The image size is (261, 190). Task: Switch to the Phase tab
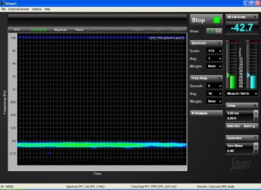(x=79, y=30)
